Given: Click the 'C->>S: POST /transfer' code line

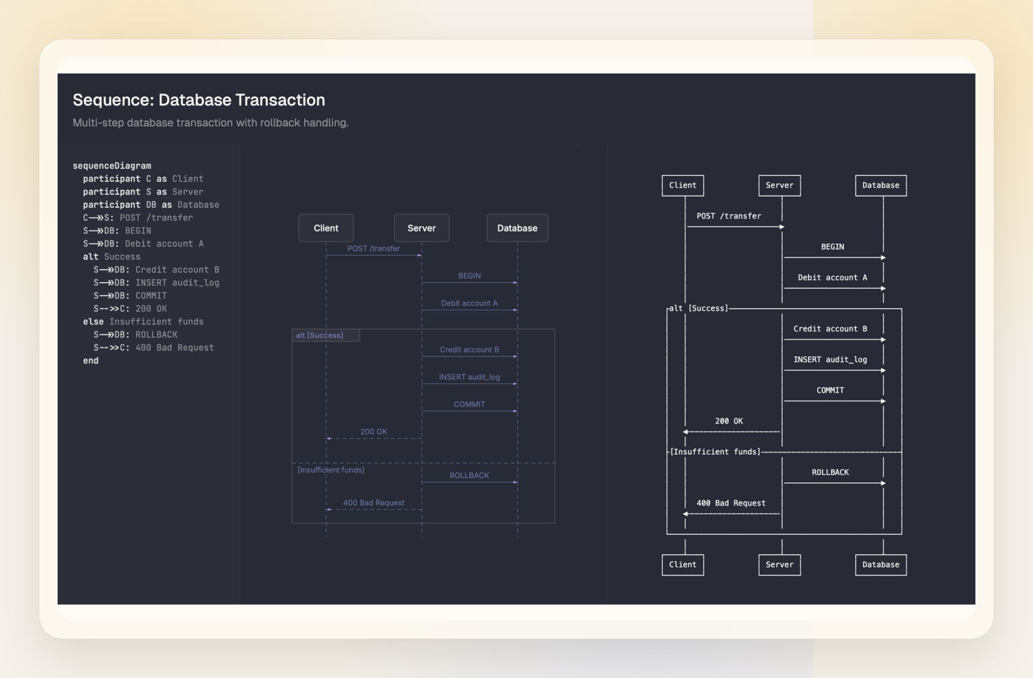Looking at the screenshot, I should [138, 217].
